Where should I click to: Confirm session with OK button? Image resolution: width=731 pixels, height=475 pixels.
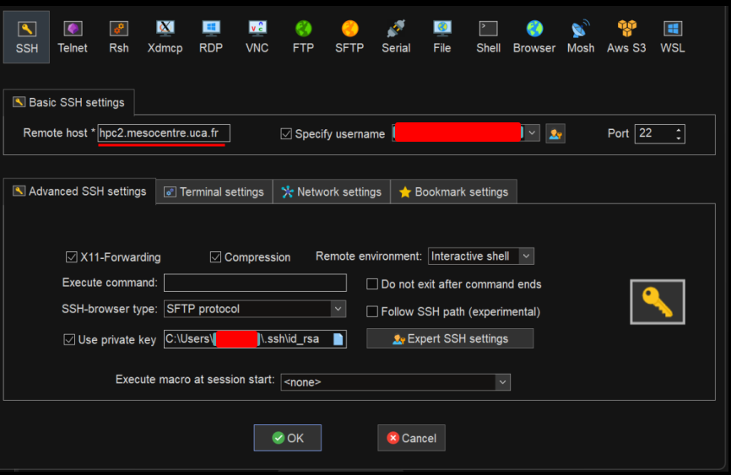tap(288, 438)
